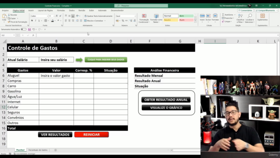Screen dimensions: 280x158
Task: Click the Copiar icon
Action: [x=9, y=18]
